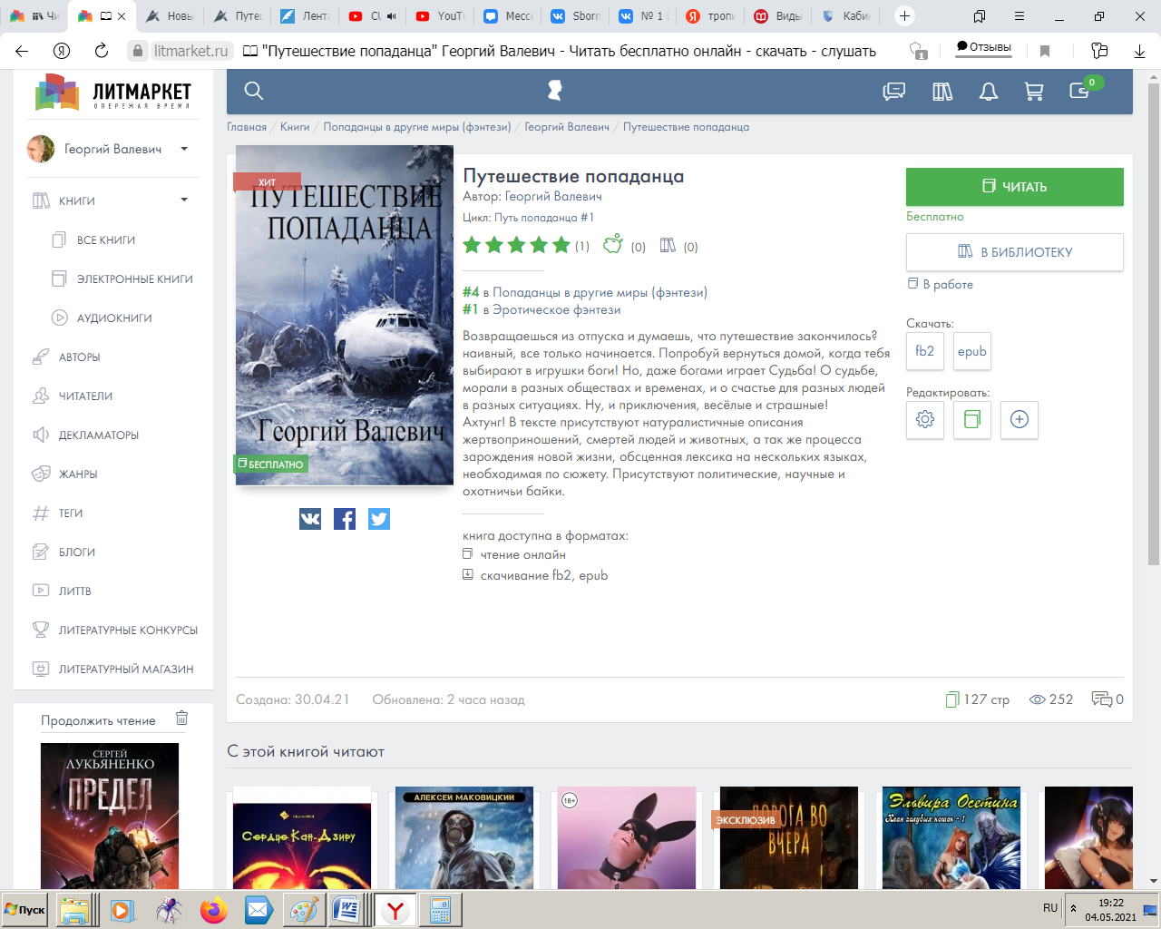Open messages chat icon in header
The width and height of the screenshot is (1161, 929).
click(x=894, y=91)
